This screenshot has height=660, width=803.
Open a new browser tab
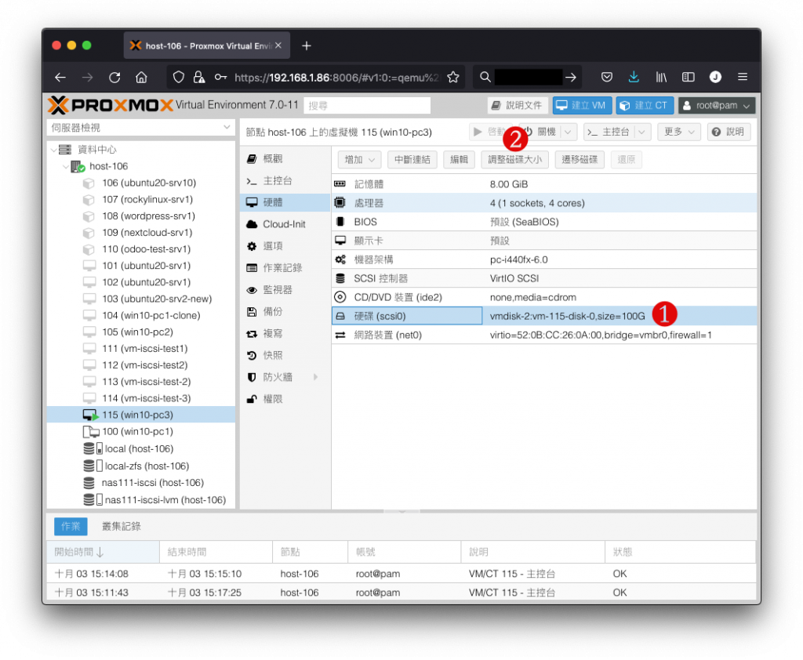tap(307, 46)
